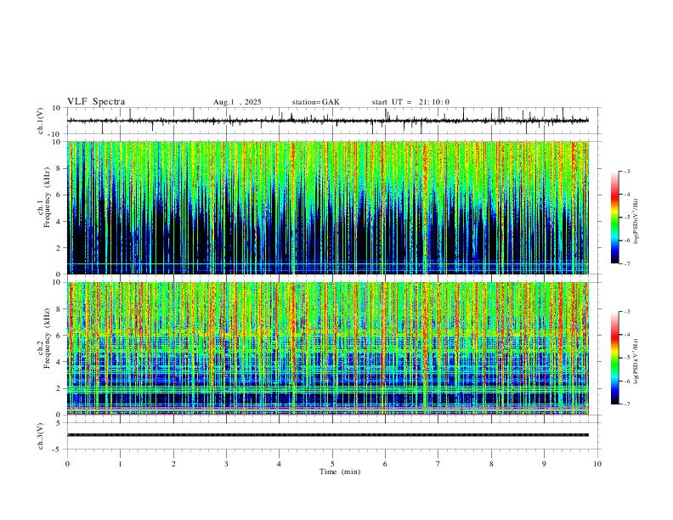Screen dimensions: 673x520
Task: Click time axis tick label '3'
Action: (x=226, y=464)
